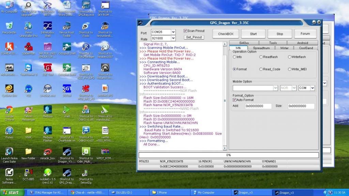Launch SpiderMan desktop icon
This screenshot has height=196, width=349.
coord(29,49)
